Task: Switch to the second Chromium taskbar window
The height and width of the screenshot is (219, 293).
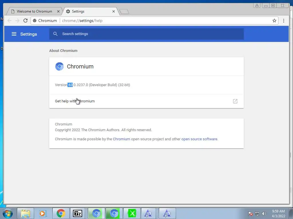Action: pos(114,213)
